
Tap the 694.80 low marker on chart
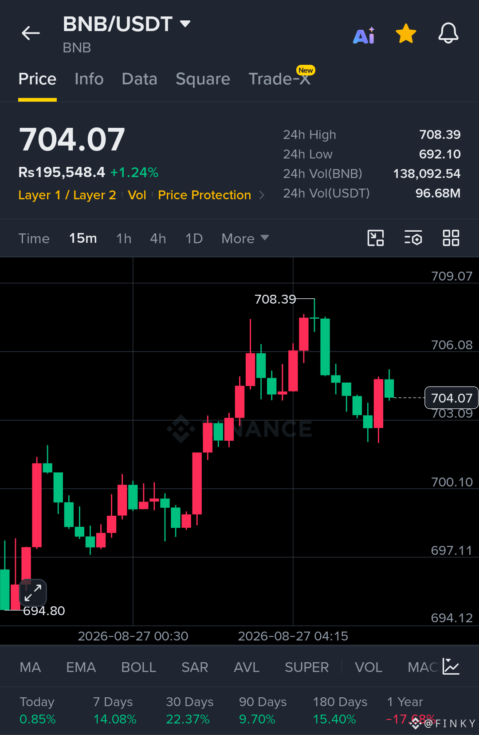click(x=44, y=611)
